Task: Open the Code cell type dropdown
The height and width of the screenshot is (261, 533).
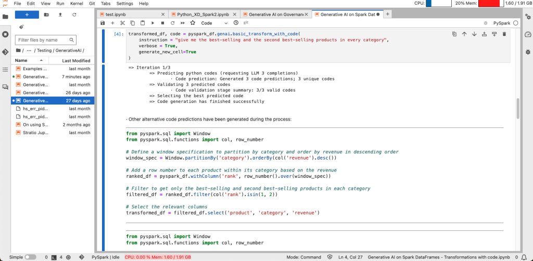Action: click(x=212, y=23)
